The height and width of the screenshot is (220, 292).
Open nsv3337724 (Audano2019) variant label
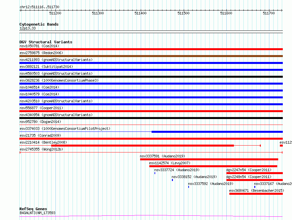coord(177,170)
